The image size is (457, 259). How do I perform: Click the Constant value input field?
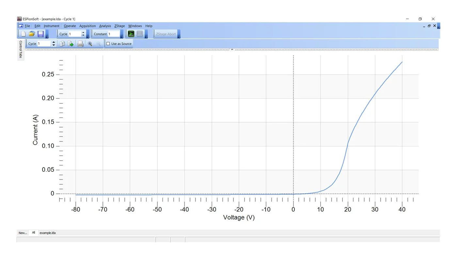pos(114,34)
